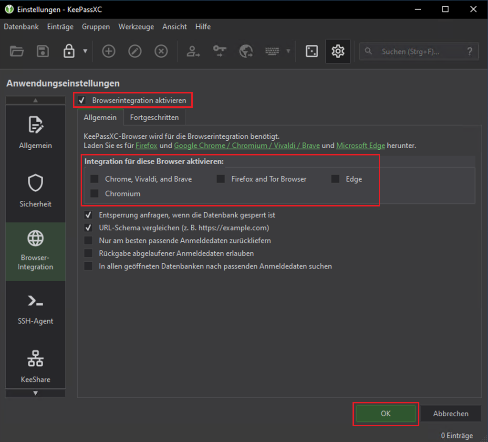Open the Werkzeuge menu
The height and width of the screenshot is (442, 488).
pyautogui.click(x=136, y=27)
